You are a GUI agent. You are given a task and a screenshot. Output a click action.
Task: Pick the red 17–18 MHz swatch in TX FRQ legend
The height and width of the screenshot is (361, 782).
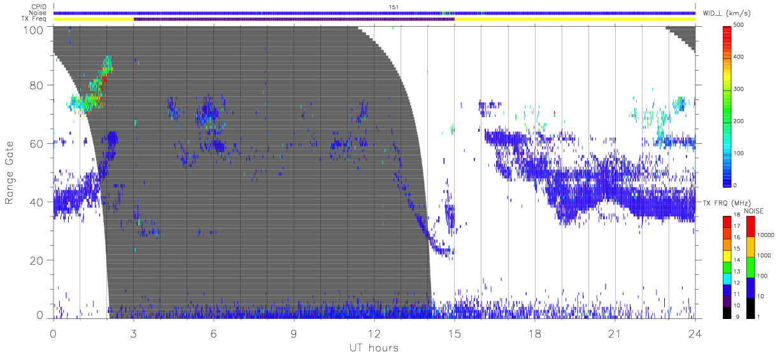tap(728, 221)
